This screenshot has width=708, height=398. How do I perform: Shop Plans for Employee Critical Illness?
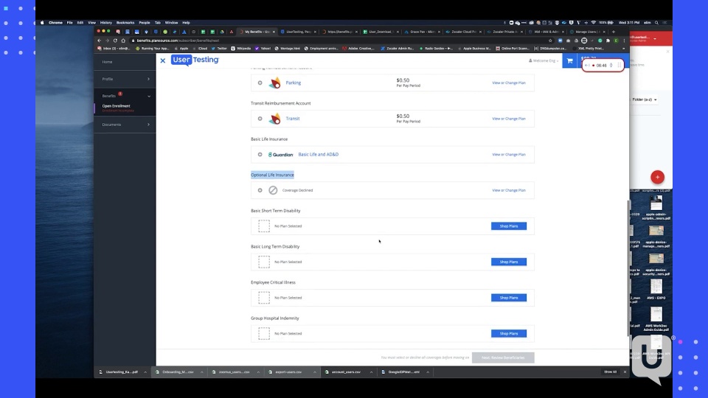pyautogui.click(x=509, y=298)
